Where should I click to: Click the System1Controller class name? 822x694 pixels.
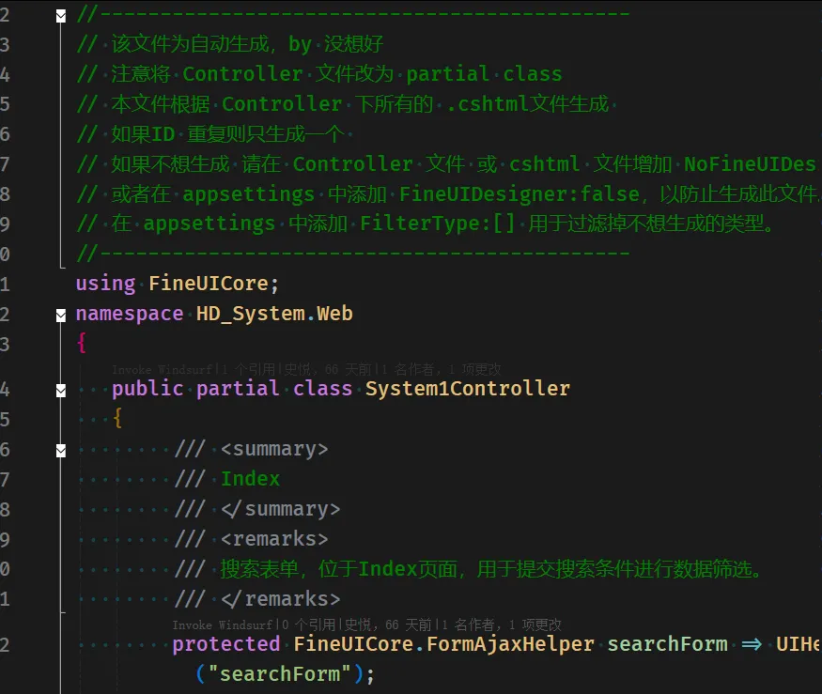click(467, 389)
